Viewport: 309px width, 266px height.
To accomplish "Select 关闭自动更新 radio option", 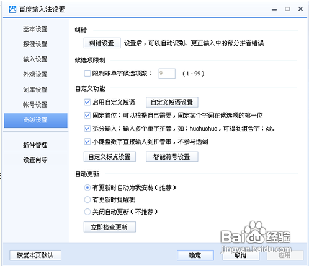I will click(x=87, y=212).
